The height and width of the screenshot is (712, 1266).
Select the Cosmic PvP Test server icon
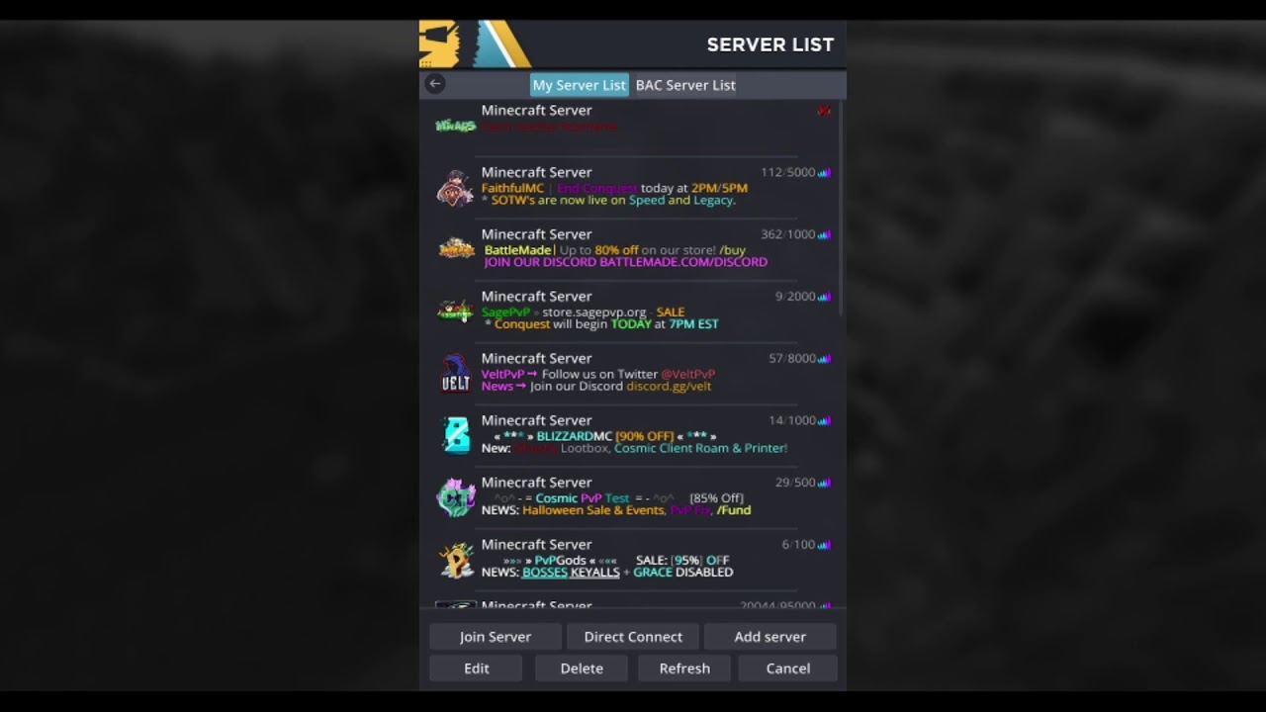[456, 497]
